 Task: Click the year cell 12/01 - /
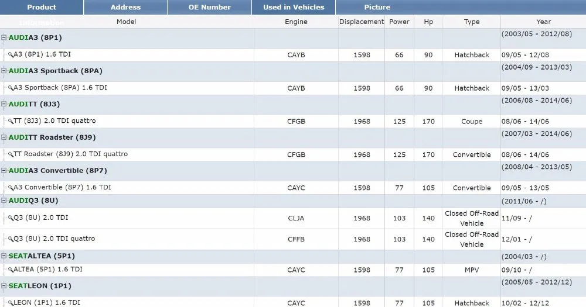(x=516, y=239)
